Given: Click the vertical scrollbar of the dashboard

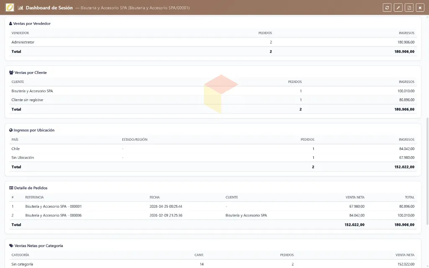Looking at the screenshot, I should point(427,171).
